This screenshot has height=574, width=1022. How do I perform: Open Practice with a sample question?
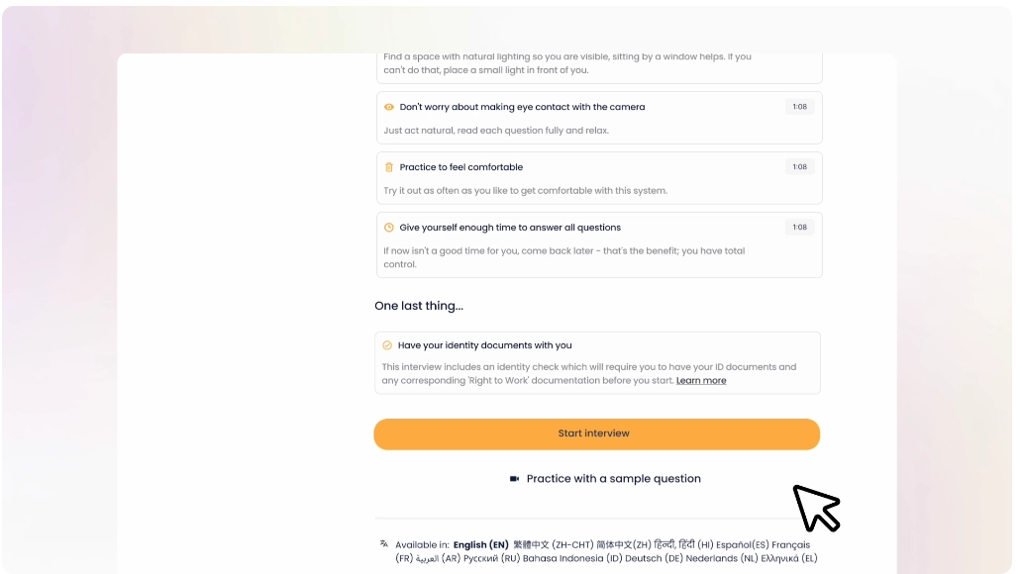[x=613, y=479]
